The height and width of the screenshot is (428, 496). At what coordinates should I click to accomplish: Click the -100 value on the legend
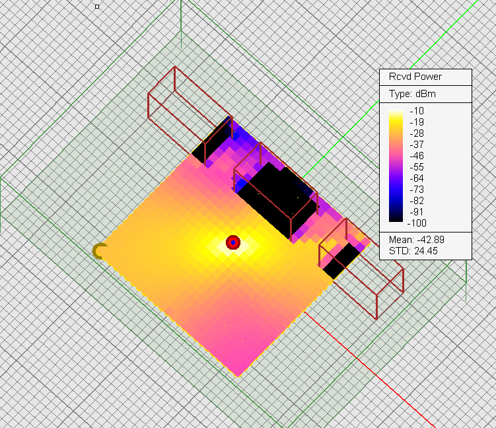pos(417,223)
